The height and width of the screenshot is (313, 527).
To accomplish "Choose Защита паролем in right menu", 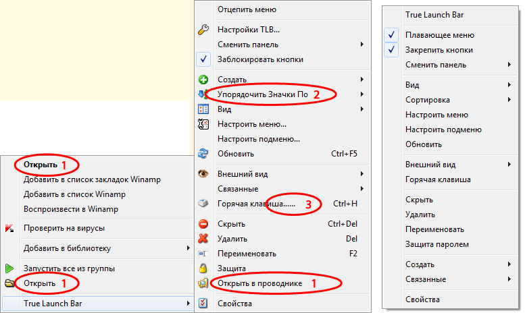I will (436, 244).
